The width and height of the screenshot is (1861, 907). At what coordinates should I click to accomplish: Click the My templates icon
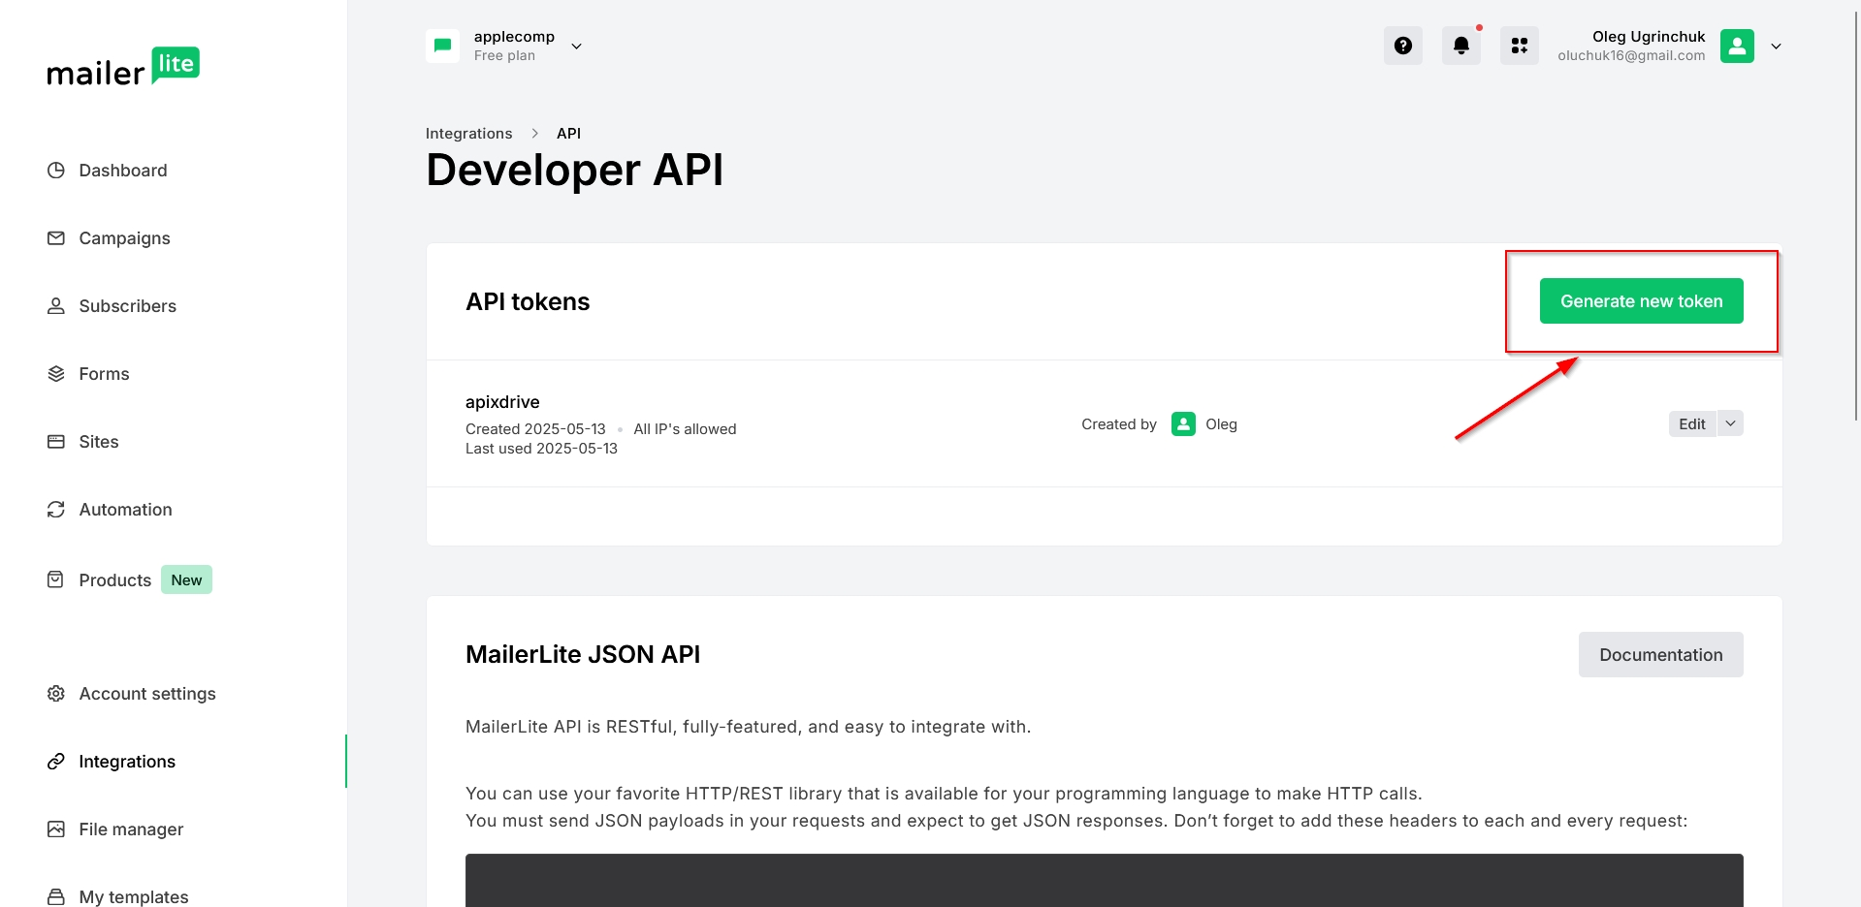tap(56, 897)
